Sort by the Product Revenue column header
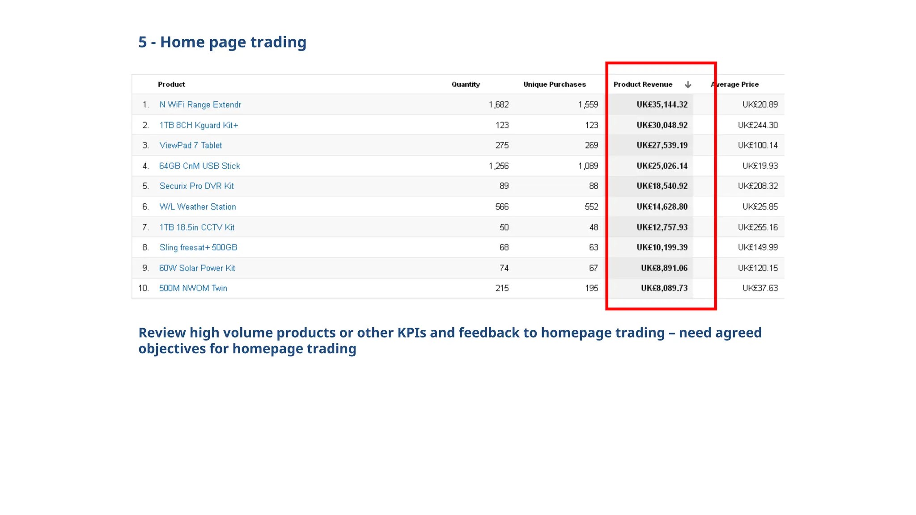 (643, 84)
